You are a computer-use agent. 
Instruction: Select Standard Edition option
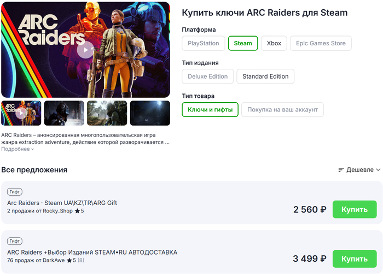click(x=265, y=77)
